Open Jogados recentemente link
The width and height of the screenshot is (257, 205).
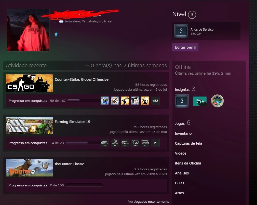[x=152, y=201]
